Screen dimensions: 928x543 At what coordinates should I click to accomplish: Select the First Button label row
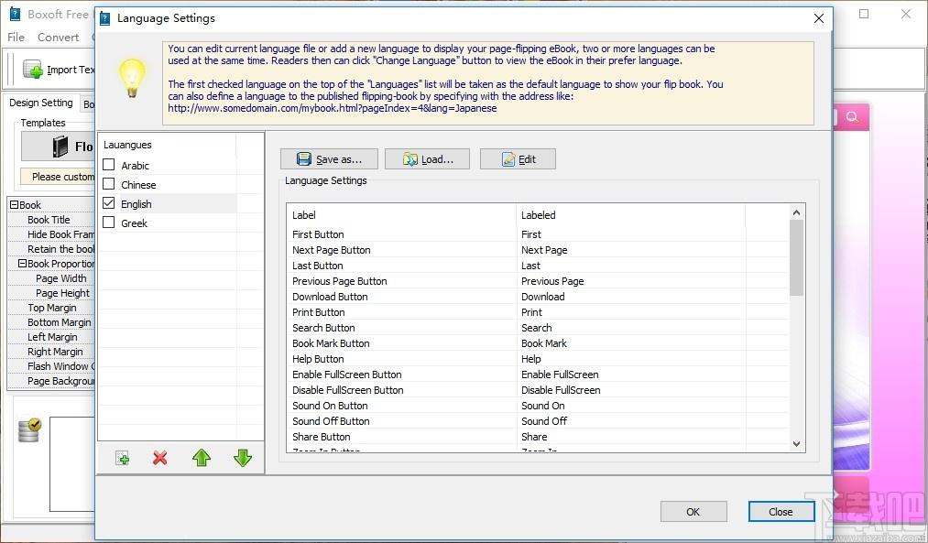click(x=538, y=234)
